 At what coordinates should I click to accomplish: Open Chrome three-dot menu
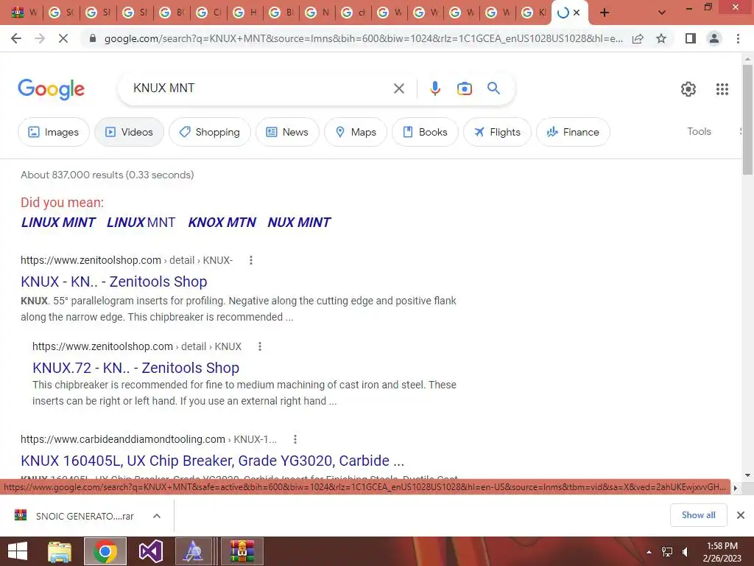738,38
